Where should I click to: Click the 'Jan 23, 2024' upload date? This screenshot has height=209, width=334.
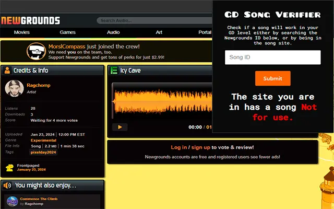pos(43,135)
